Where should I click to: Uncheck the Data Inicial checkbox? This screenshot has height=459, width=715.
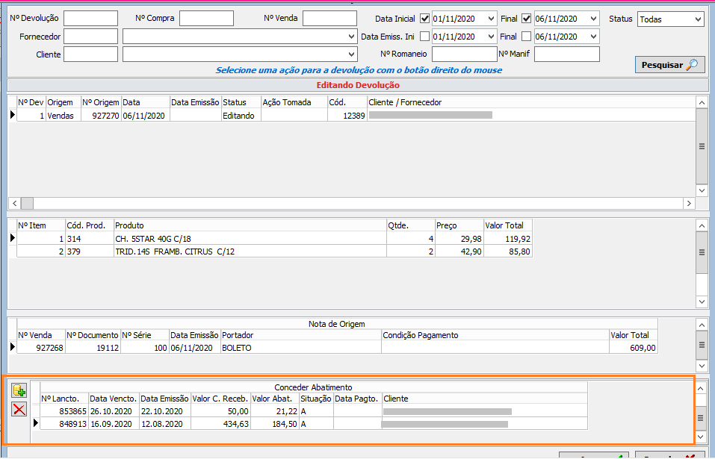[x=424, y=19]
